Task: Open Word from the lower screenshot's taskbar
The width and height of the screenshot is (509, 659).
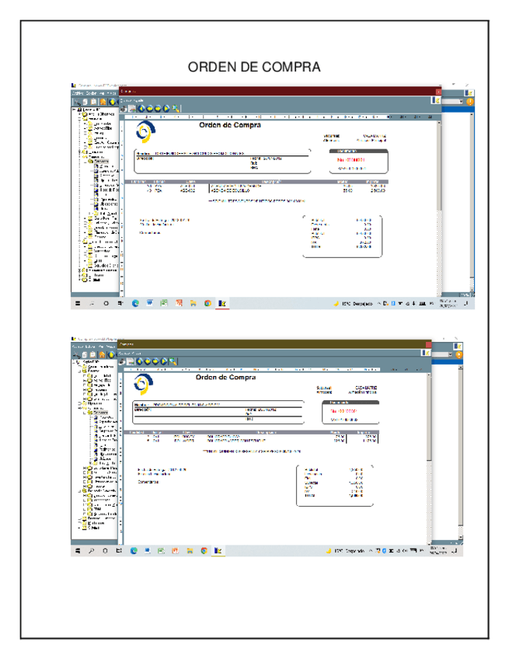Action: (x=148, y=551)
